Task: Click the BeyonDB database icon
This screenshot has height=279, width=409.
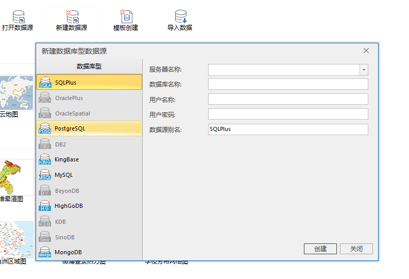Action: click(x=45, y=190)
